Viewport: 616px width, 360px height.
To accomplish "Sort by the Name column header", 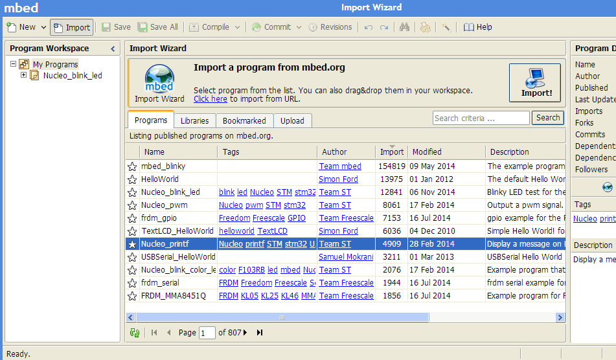I will click(178, 152).
